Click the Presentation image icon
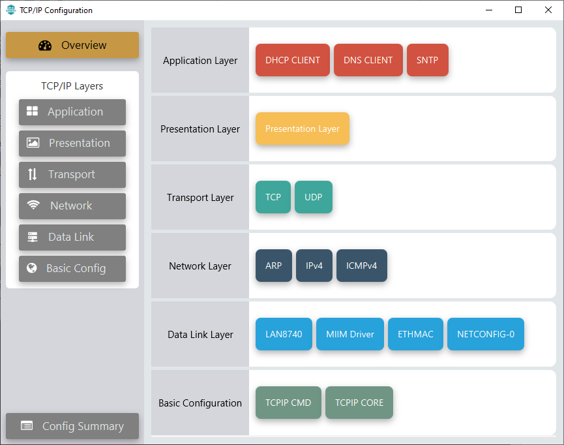Viewport: 564px width, 445px height. tap(33, 143)
